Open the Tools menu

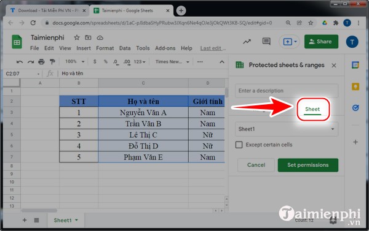[143, 48]
